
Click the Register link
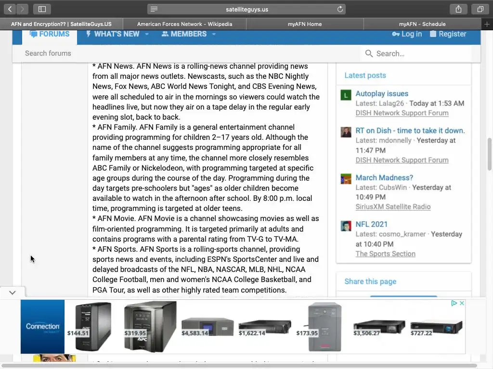point(453,34)
